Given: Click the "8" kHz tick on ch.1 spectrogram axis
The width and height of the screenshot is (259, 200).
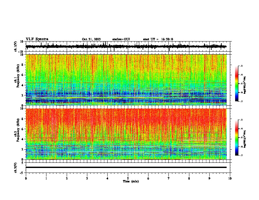Looking at the screenshot, I should click(23, 65).
